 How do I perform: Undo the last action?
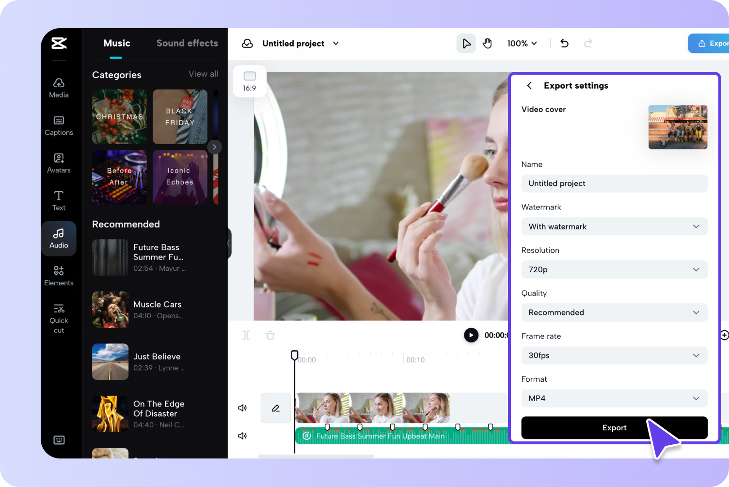(565, 44)
